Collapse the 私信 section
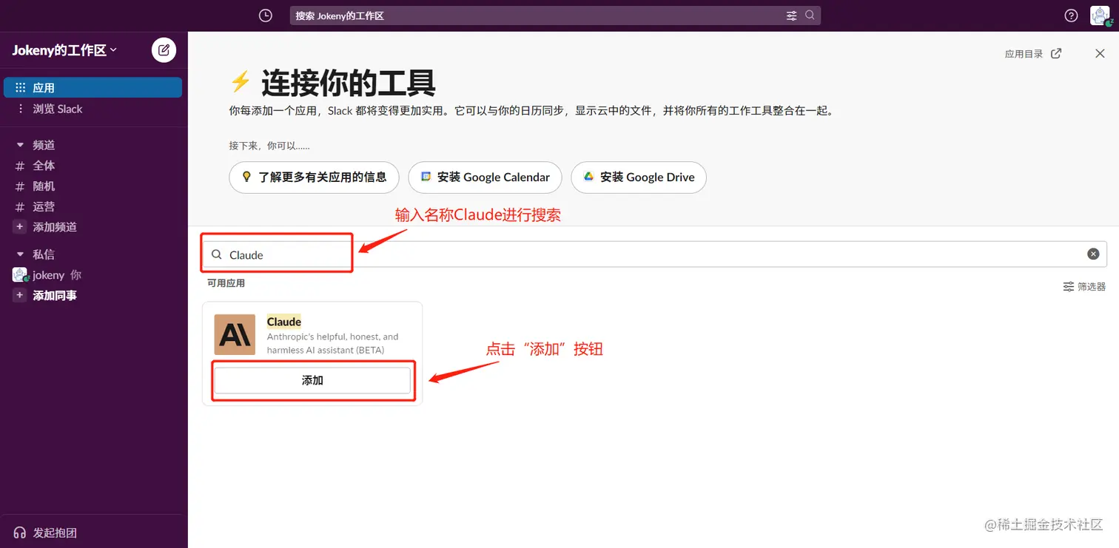This screenshot has height=548, width=1119. tap(20, 254)
